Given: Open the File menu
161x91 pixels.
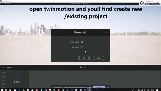Looking at the screenshot, I should pos(1,4).
